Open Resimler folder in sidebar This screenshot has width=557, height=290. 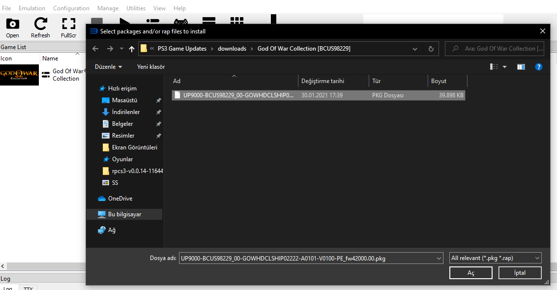[x=123, y=136]
